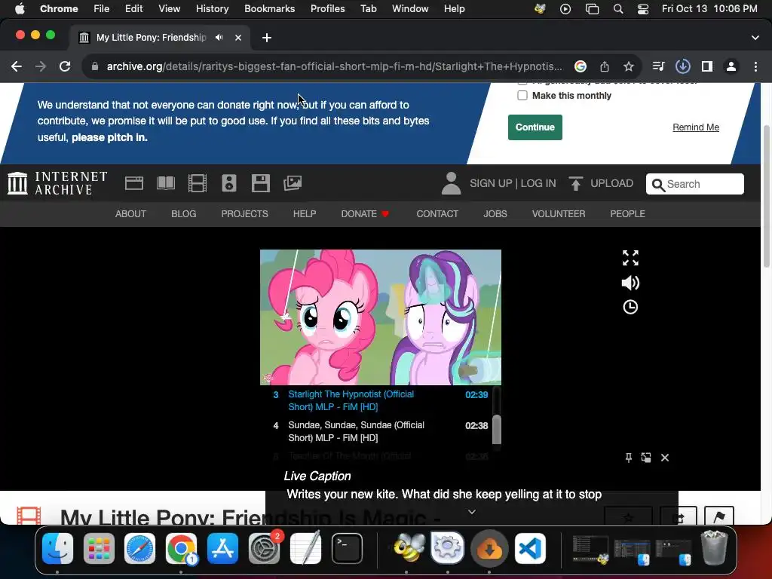772x579 pixels.
Task: Open the Bookmarks menu in menu bar
Action: coord(269,9)
